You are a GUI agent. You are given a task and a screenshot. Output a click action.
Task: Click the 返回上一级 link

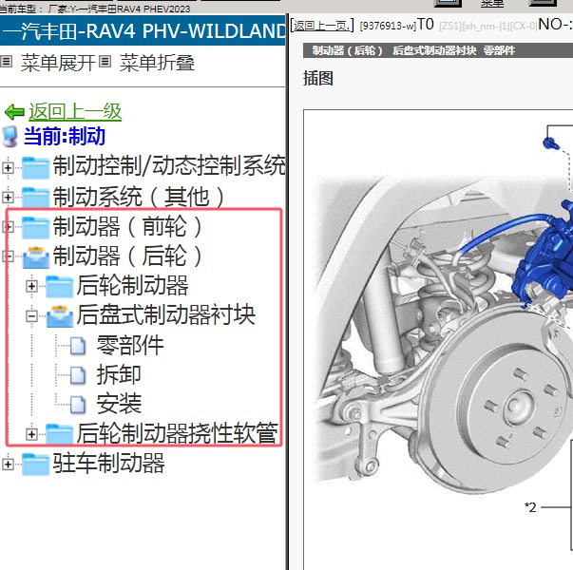75,111
